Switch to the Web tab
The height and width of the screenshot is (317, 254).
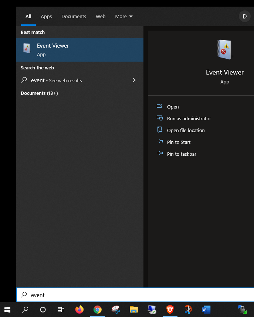[x=101, y=16]
